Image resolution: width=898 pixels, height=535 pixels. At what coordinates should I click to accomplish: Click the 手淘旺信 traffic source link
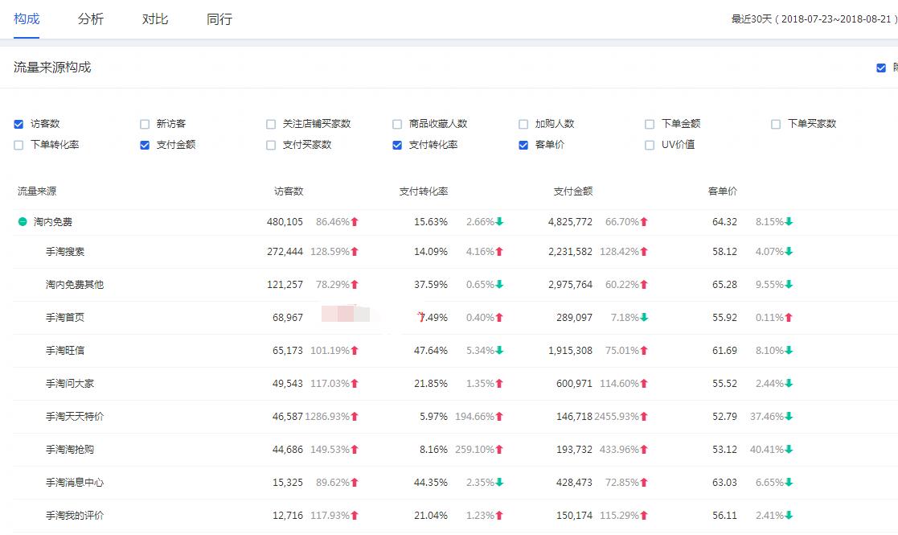[65, 350]
